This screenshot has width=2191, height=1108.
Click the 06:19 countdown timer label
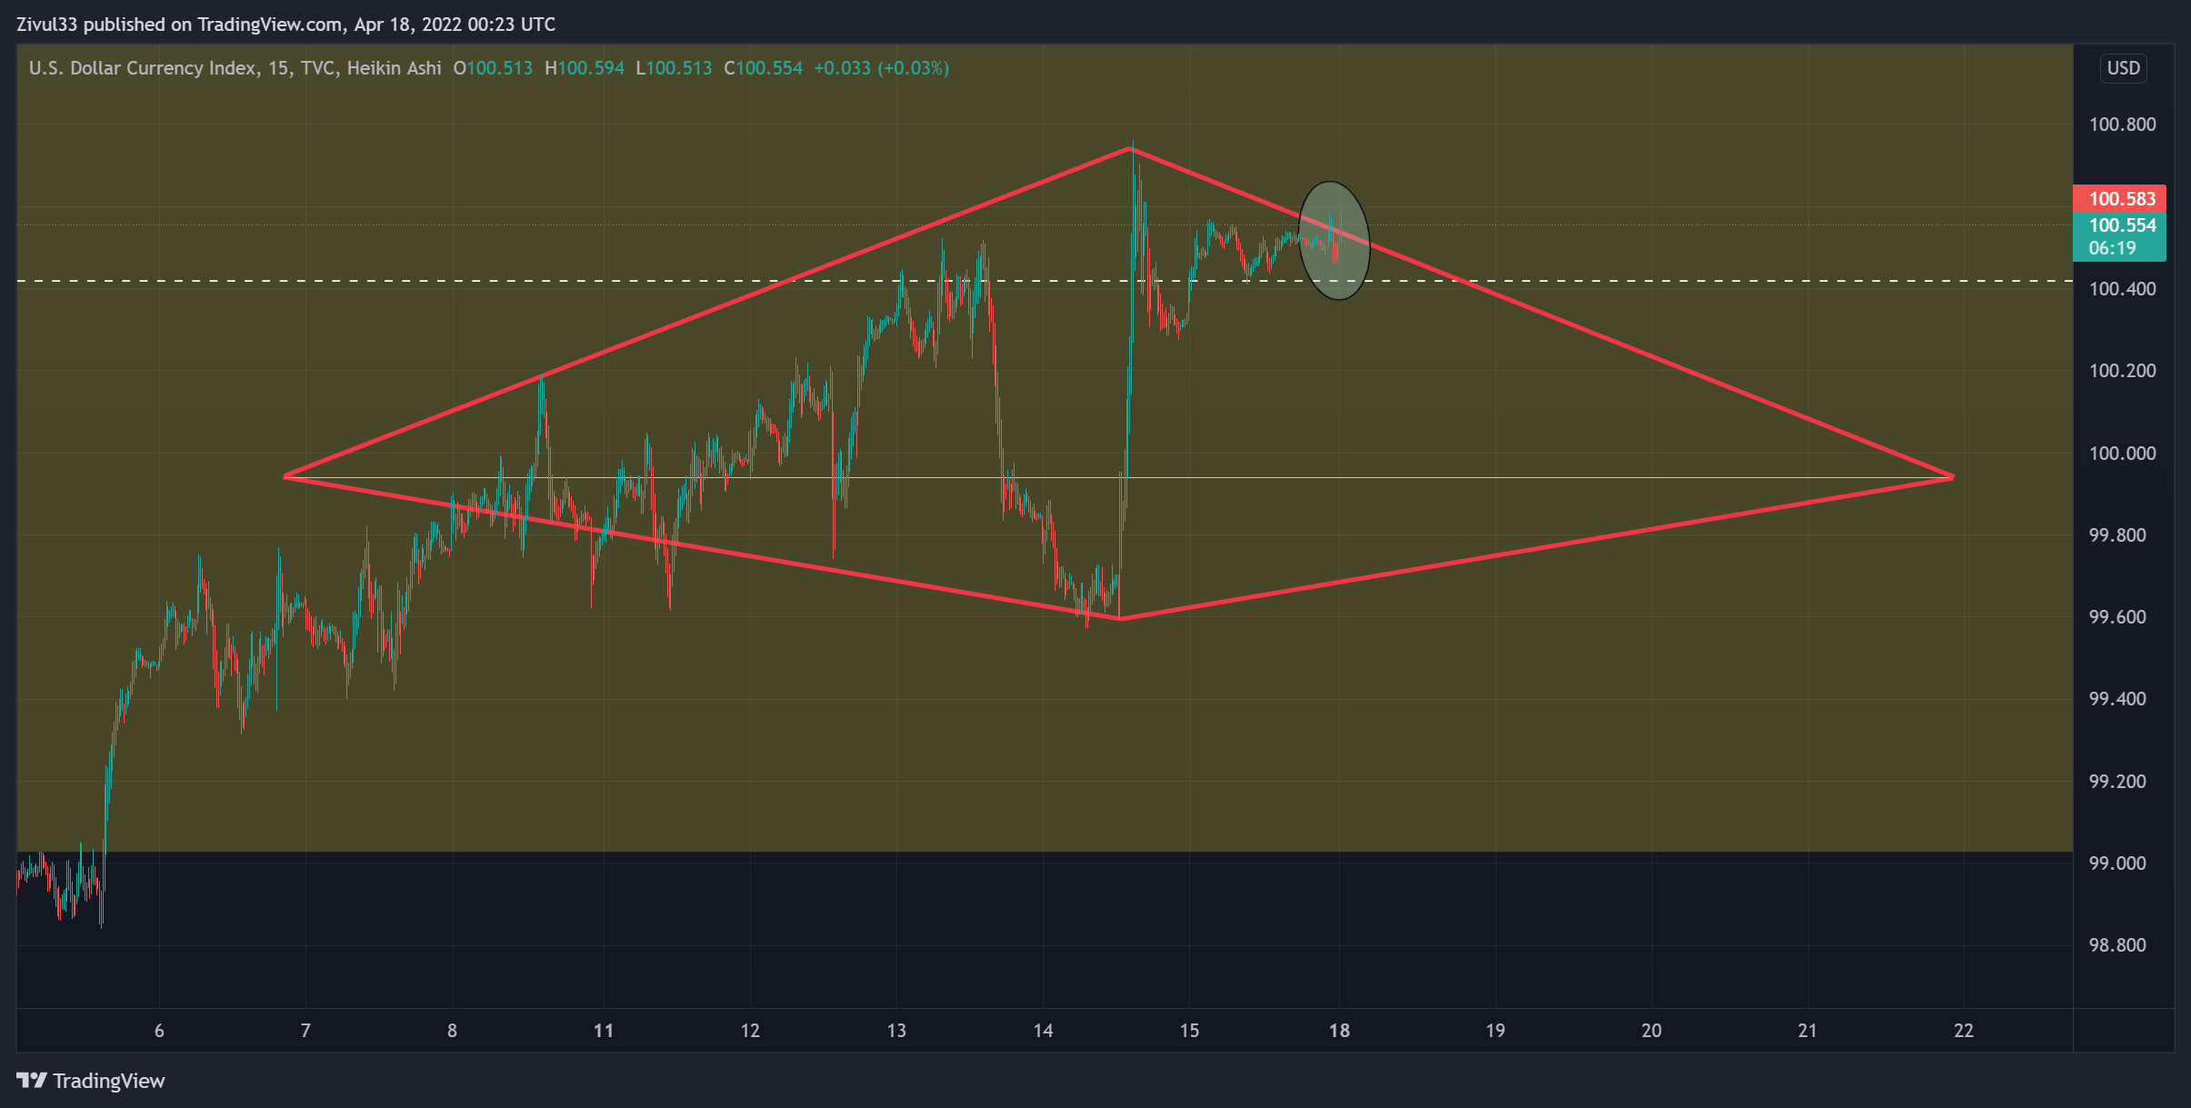click(2112, 248)
